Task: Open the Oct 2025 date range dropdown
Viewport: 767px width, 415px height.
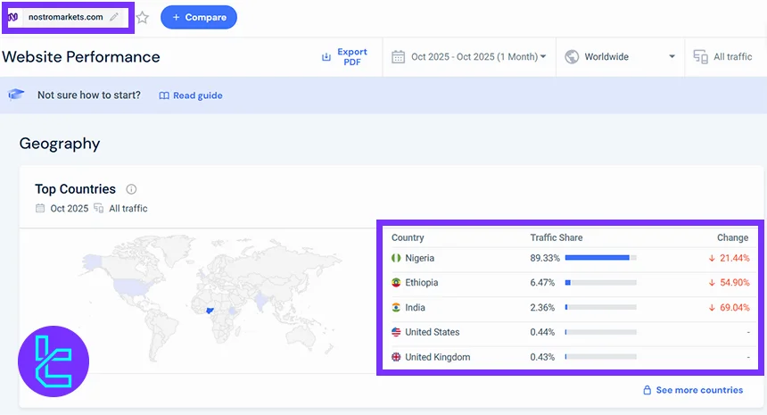Action: coord(469,57)
